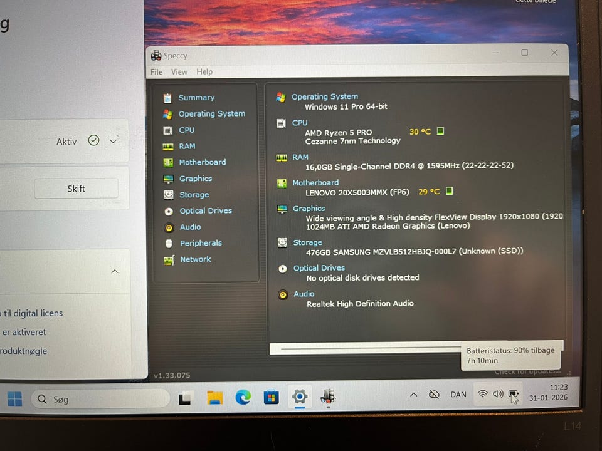602x451 pixels.
Task: Open Network section in the sidebar
Action: click(x=196, y=259)
